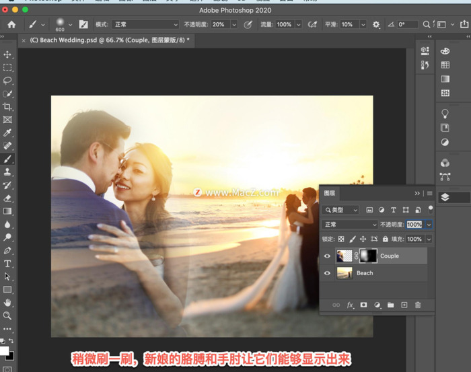Select the Lasso tool
Image resolution: width=471 pixels, height=372 pixels.
pos(7,81)
